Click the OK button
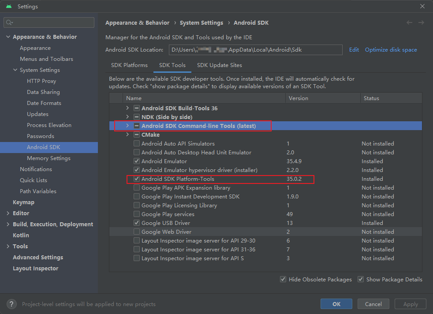Screen dimensions: 433x314 pos(336,304)
